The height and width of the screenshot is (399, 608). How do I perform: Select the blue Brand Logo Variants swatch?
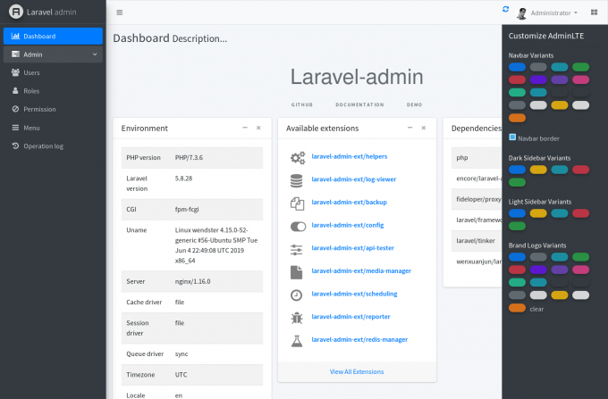coord(517,257)
